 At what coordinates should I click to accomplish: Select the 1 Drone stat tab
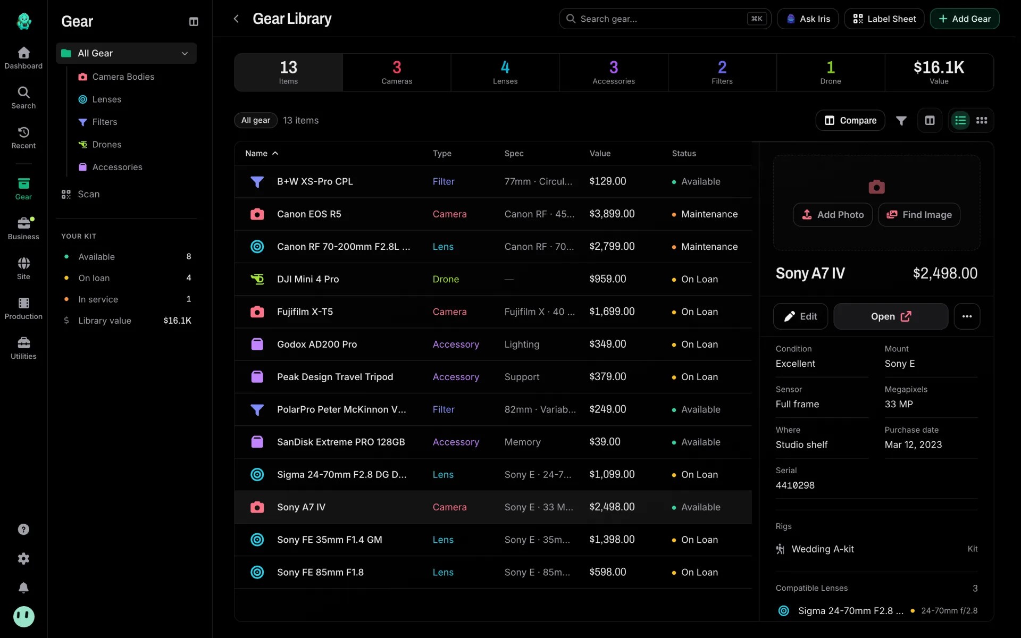831,72
